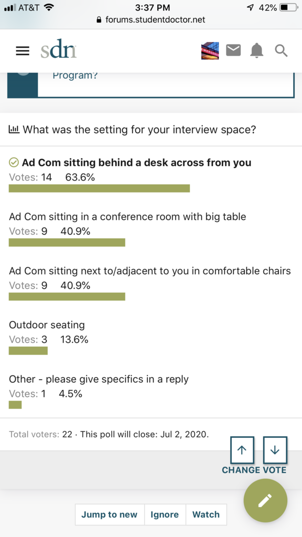Click the forums.studentdoctor.net address bar
Viewport: 302px width, 537px height.
151,19
